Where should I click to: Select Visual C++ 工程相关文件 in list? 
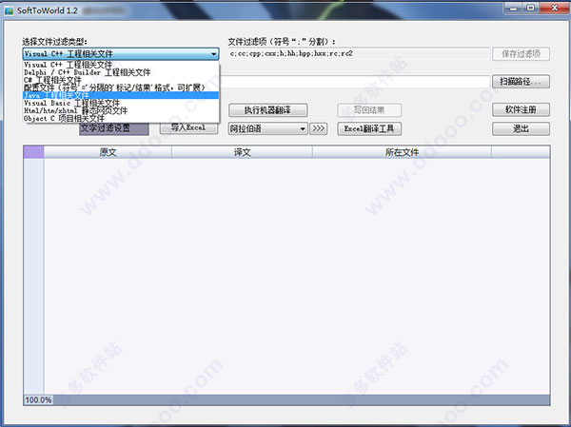pyautogui.click(x=121, y=65)
